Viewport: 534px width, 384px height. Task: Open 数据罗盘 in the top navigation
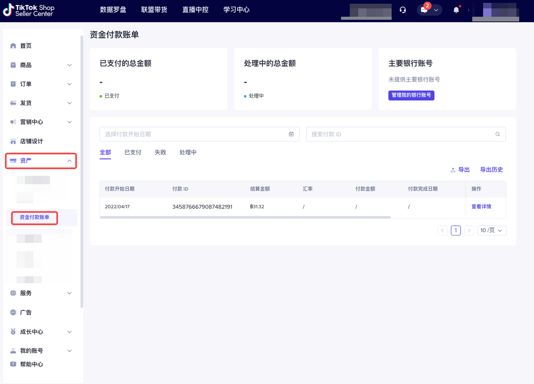(x=113, y=10)
